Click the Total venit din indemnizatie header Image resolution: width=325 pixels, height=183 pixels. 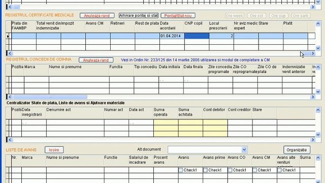click(x=48, y=26)
